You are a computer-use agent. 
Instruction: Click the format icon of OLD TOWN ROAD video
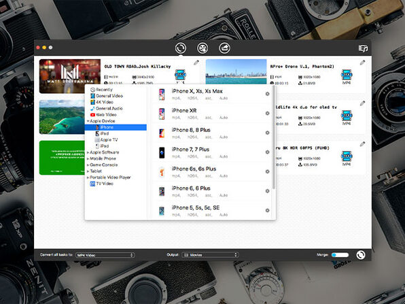[x=180, y=75]
